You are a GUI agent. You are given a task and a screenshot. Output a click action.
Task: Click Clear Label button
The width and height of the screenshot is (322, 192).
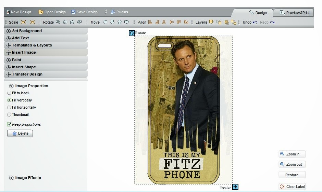292,187
